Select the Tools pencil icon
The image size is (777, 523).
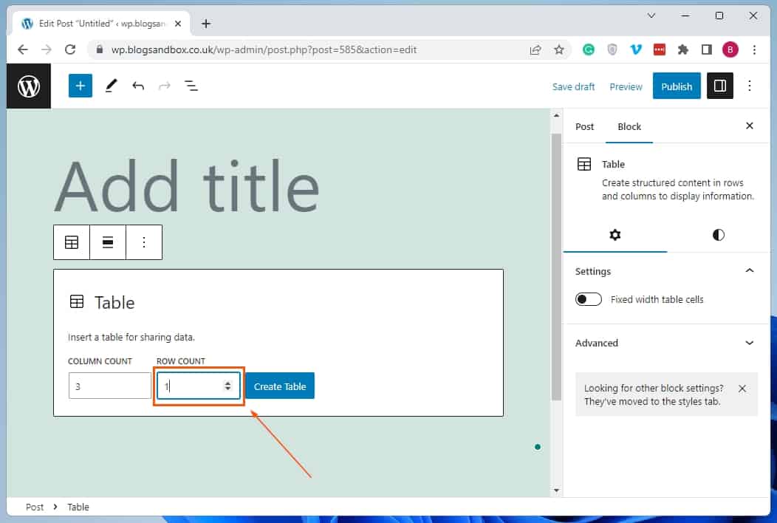point(111,86)
